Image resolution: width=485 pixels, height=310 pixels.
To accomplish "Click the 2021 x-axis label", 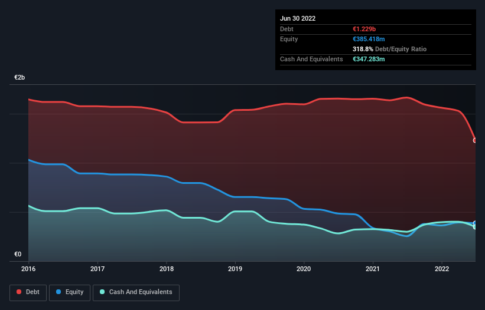I will [x=373, y=269].
